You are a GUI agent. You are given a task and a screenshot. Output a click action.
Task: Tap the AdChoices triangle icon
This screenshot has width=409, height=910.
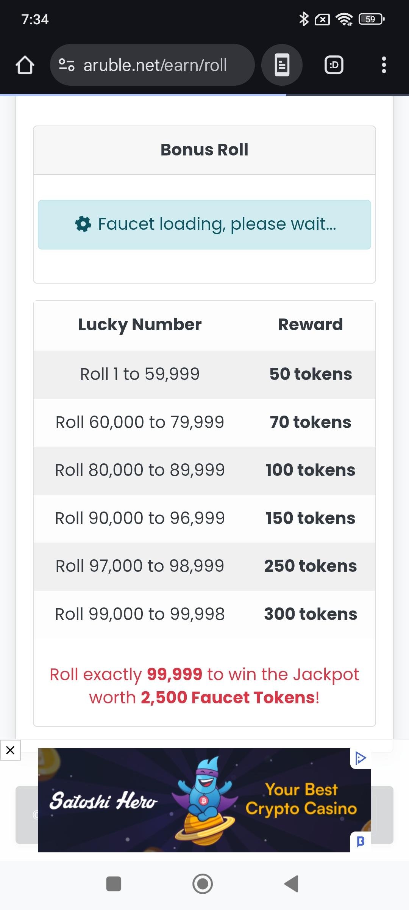coord(361,758)
